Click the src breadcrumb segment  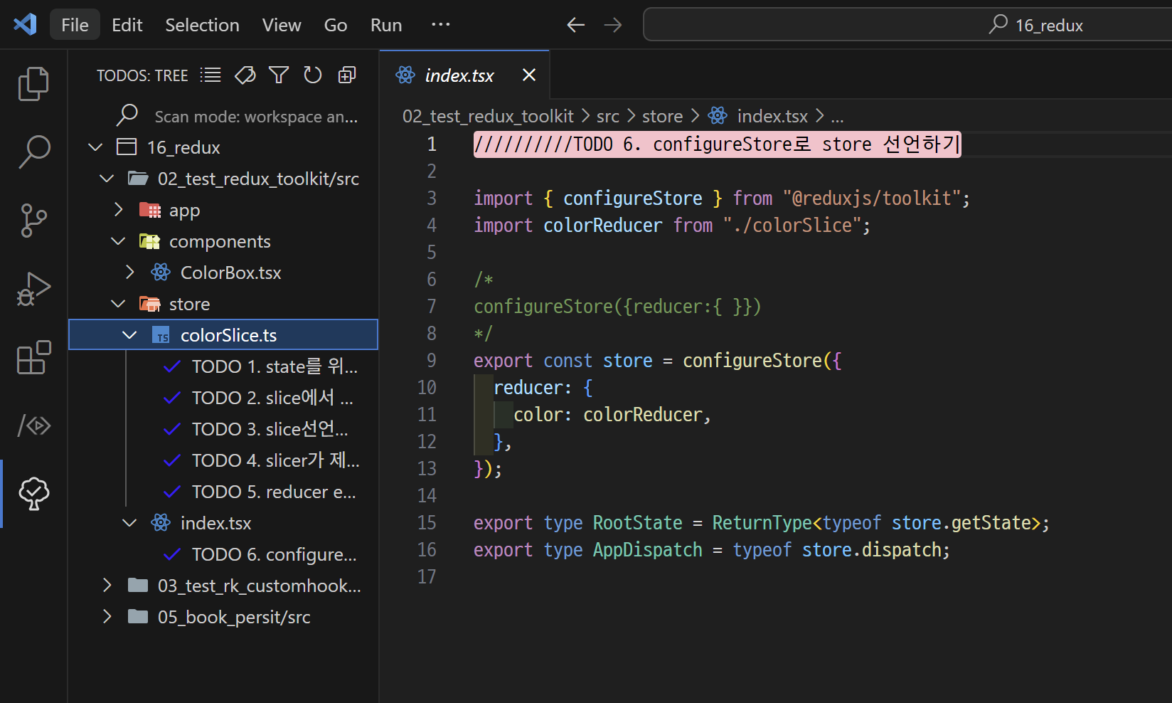(608, 116)
